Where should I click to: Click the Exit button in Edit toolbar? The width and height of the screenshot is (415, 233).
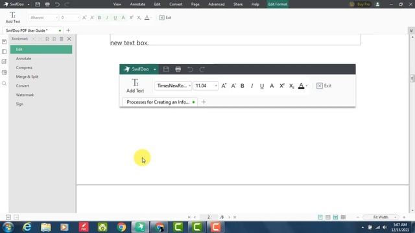[165, 17]
